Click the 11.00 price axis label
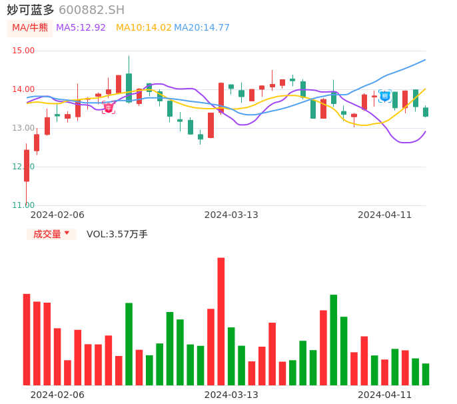 (x=23, y=205)
